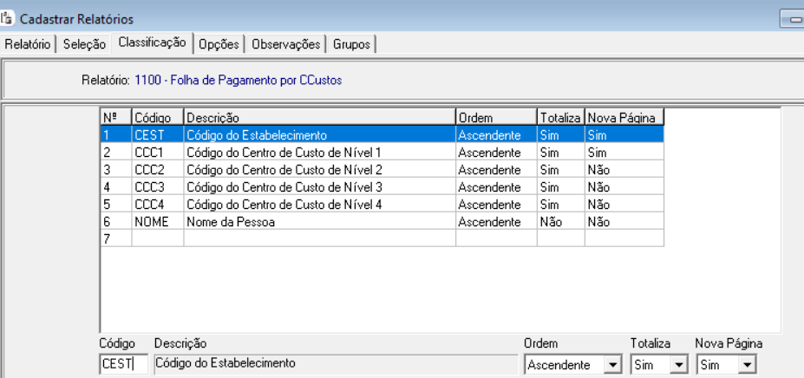Viewport: 804px width, 378px height.
Task: Click empty row number 7
Action: pyautogui.click(x=115, y=239)
